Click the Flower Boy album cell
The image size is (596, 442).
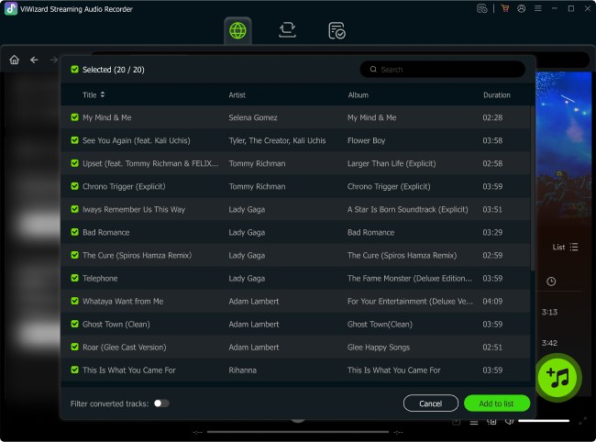pos(366,140)
